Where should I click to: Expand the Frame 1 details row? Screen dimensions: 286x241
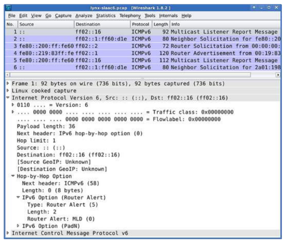click(x=7, y=83)
